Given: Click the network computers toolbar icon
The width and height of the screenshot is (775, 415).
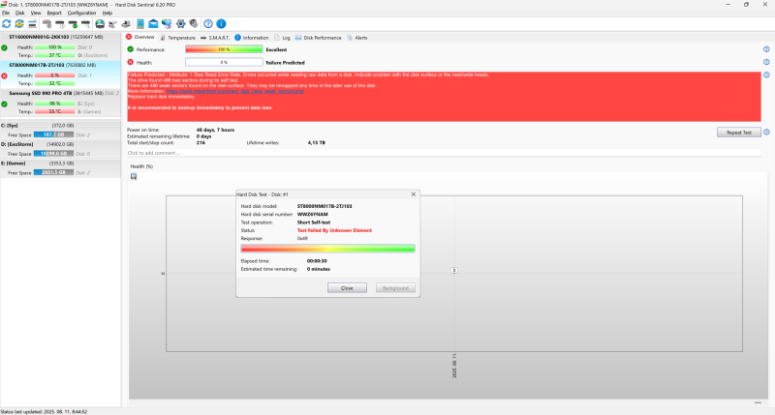Looking at the screenshot, I should pyautogui.click(x=167, y=23).
